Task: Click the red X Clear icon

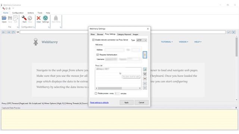Action: [x=38, y=18]
